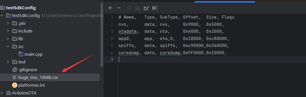The image size is (306, 97).
Task: Click the ArduinoOTA library icon
Action: (x=9, y=93)
